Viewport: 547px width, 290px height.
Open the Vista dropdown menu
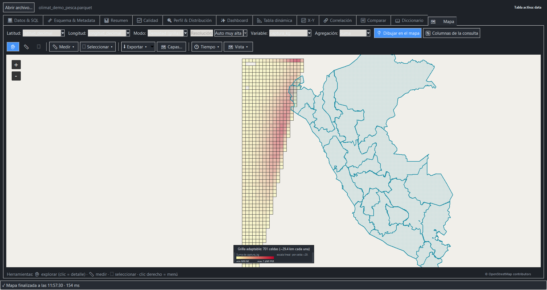tap(238, 47)
